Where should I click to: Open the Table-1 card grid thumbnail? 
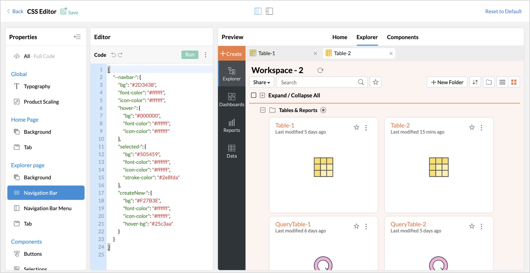coord(323,167)
